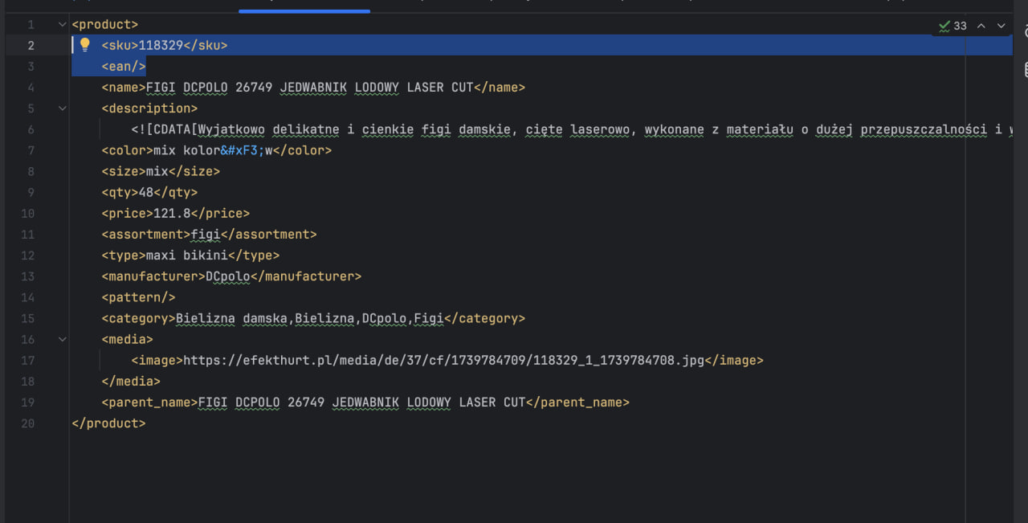The width and height of the screenshot is (1028, 523).
Task: Click line number 17 in gutter
Action: coord(28,361)
